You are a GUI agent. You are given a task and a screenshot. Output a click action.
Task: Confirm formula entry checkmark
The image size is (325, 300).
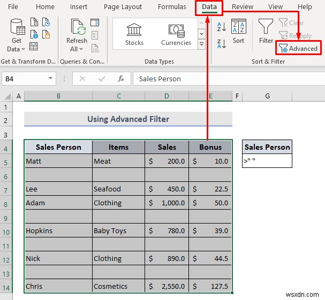pyautogui.click(x=102, y=79)
